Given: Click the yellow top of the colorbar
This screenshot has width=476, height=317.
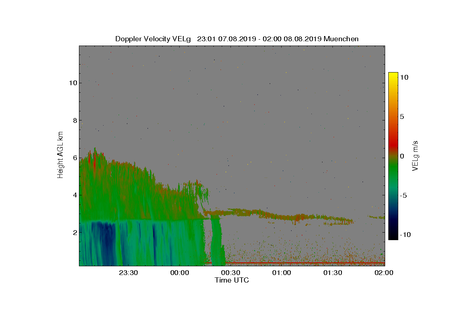Looking at the screenshot, I should coord(393,74).
